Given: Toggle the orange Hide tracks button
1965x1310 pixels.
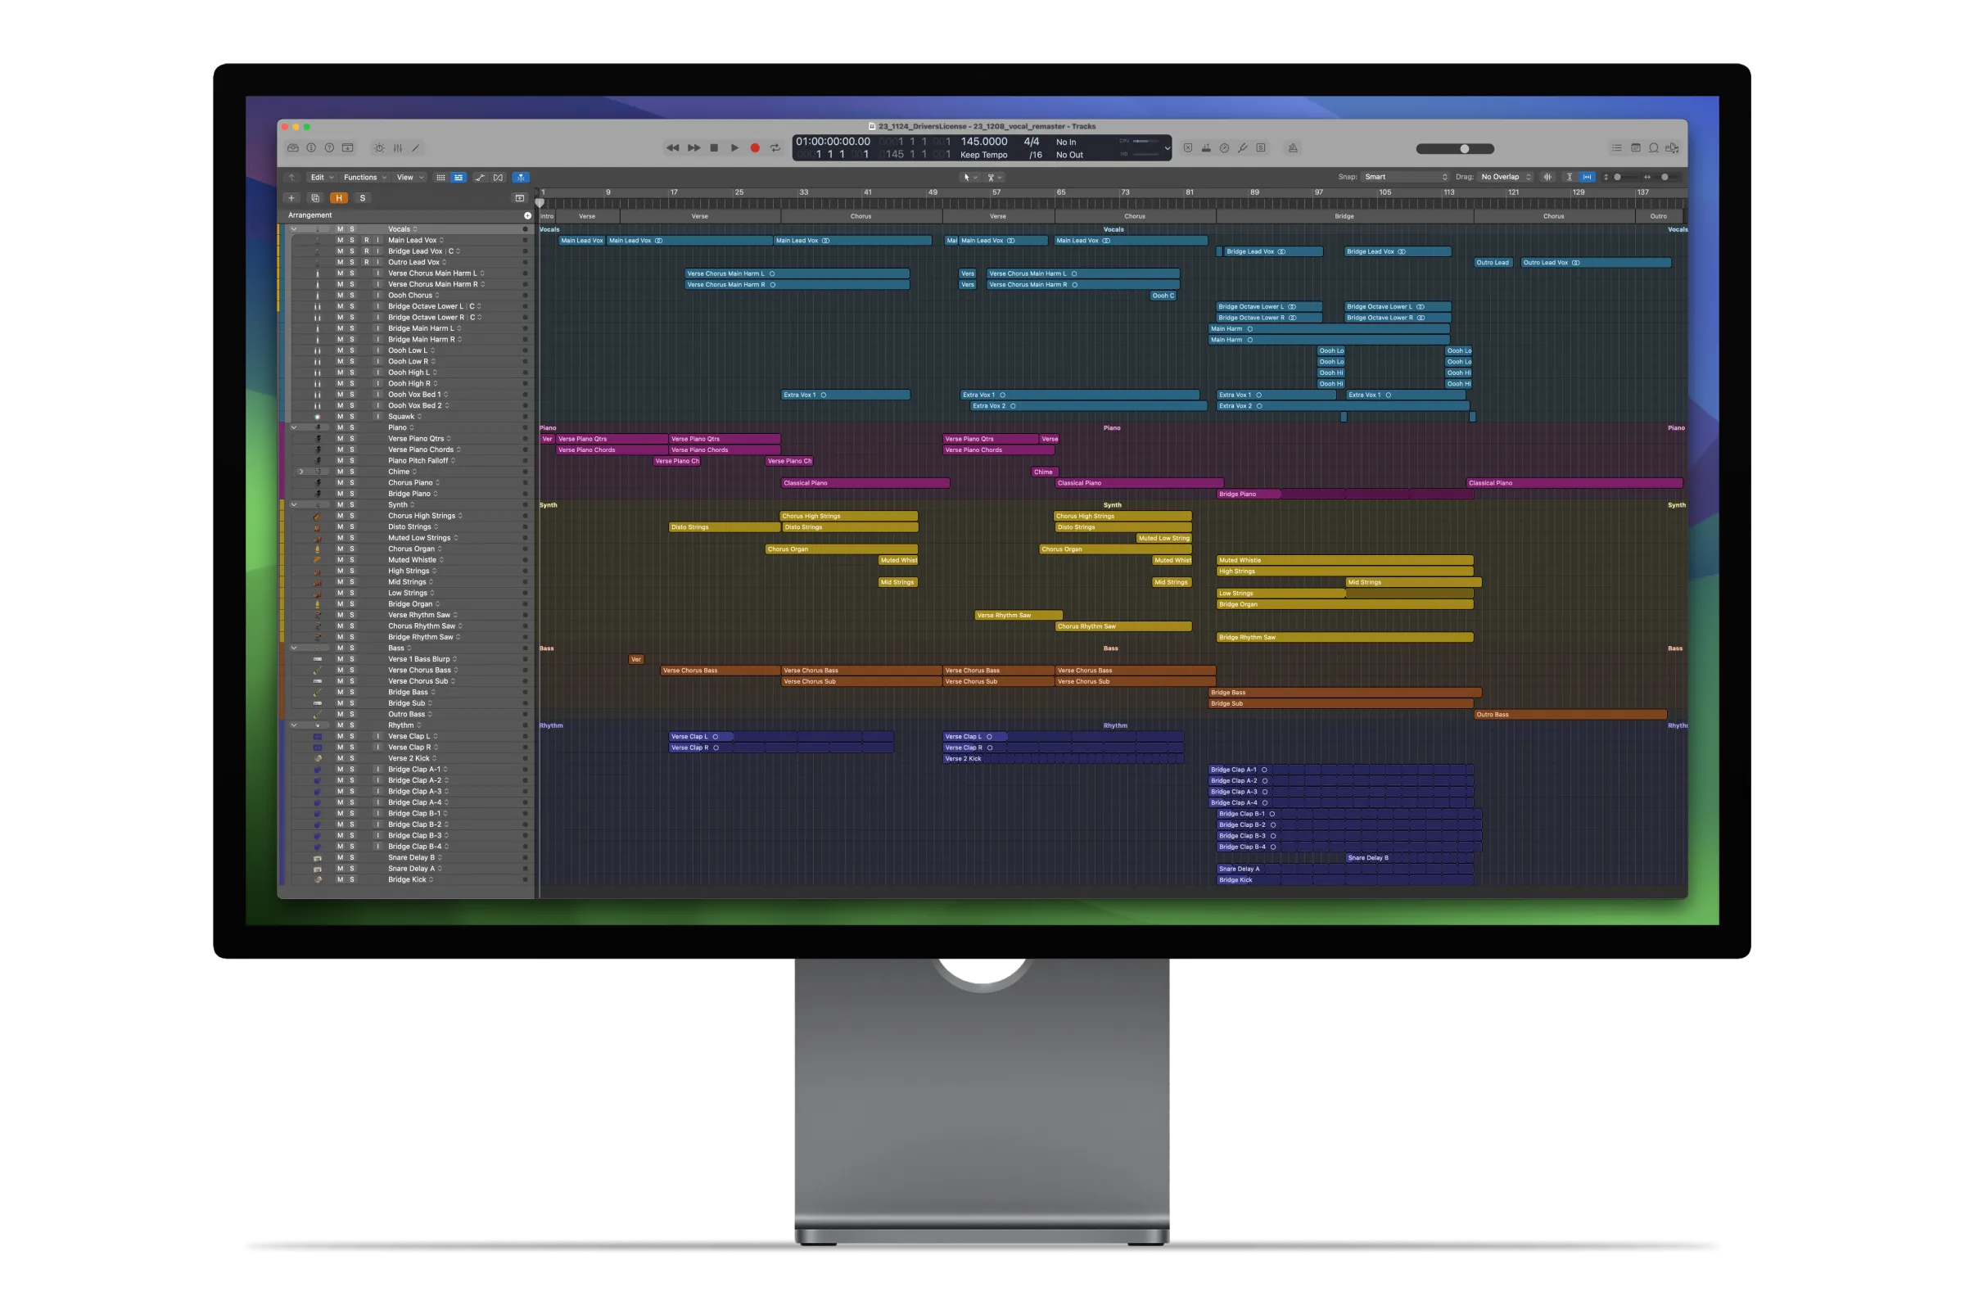Looking at the screenshot, I should pos(338,198).
